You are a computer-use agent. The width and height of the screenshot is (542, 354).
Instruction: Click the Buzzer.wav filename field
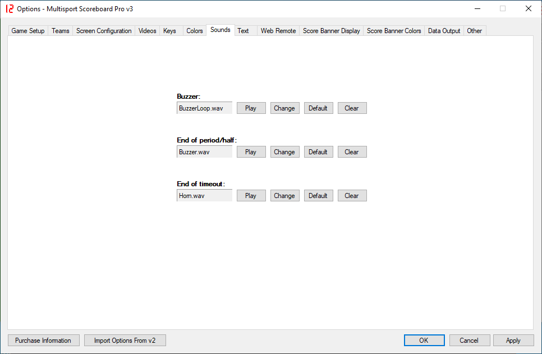[x=204, y=152]
